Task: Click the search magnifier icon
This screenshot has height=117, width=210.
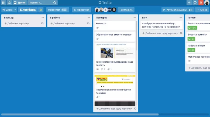Action: (54, 3)
